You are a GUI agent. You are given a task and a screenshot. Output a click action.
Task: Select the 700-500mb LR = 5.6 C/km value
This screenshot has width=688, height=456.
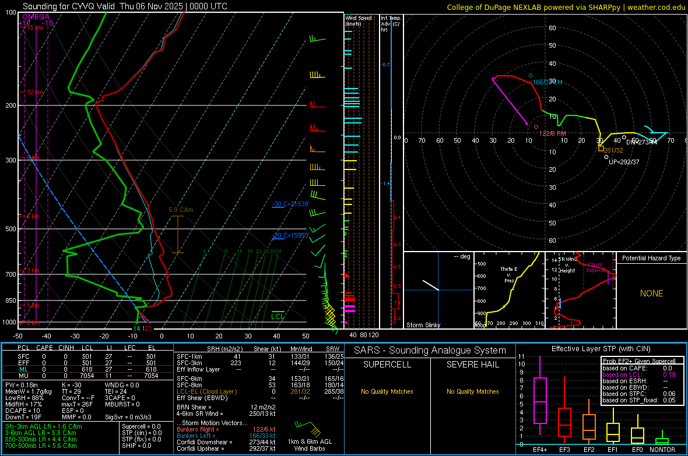click(41, 446)
